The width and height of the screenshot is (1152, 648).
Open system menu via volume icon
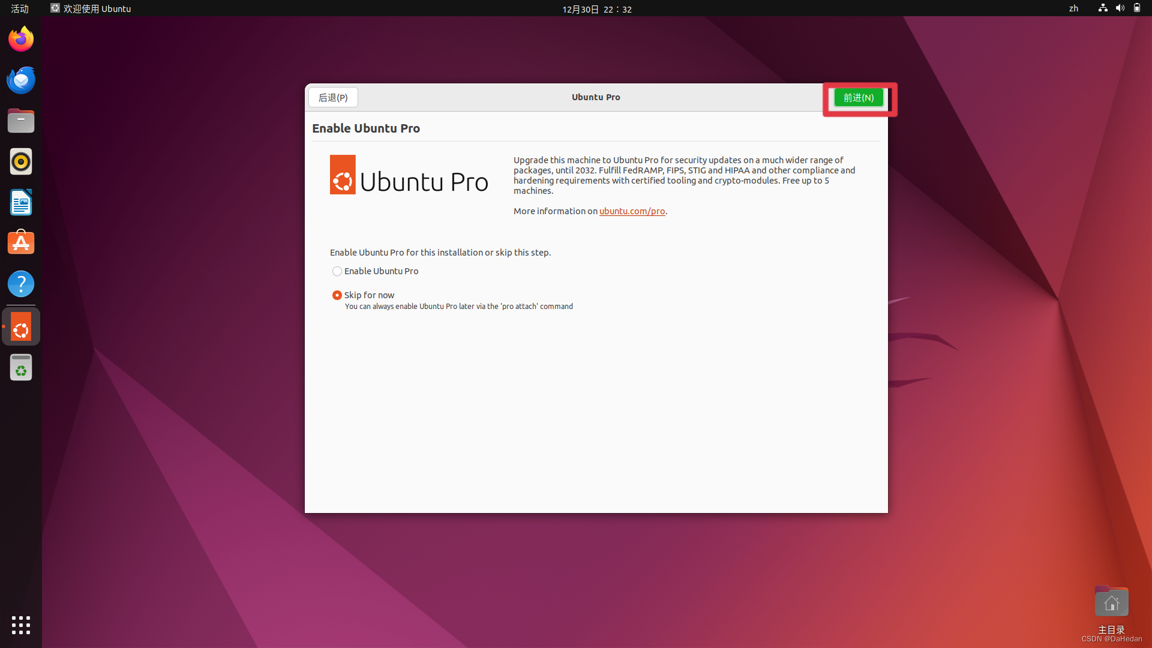click(1120, 8)
